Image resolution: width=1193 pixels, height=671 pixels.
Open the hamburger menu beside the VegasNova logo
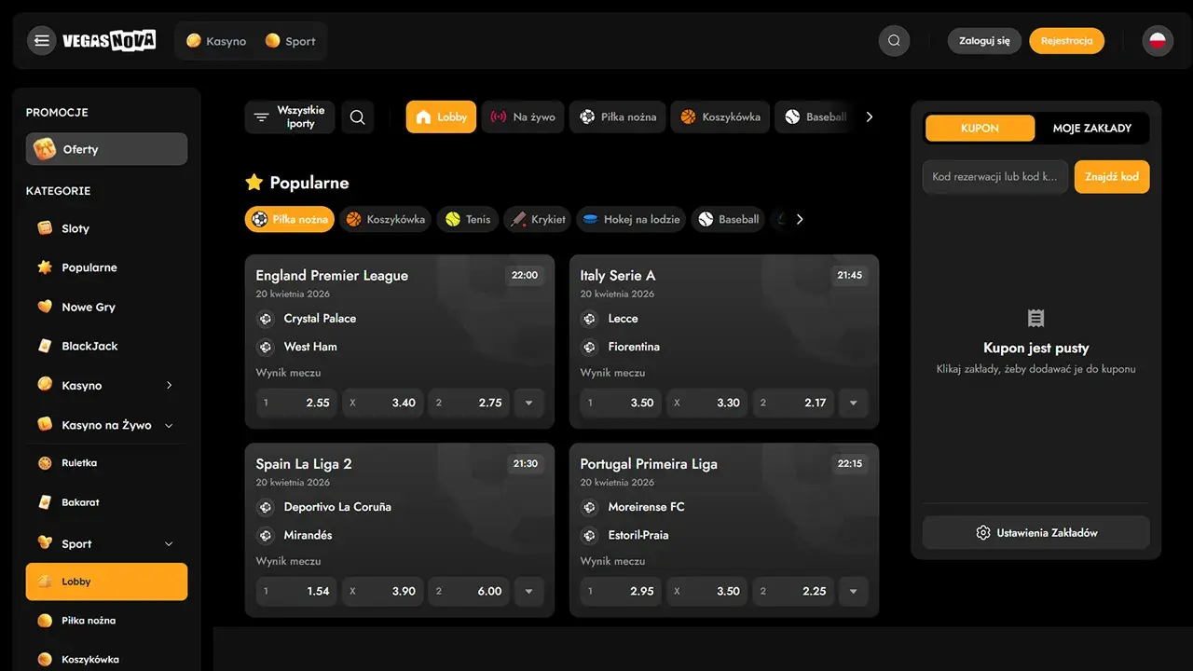click(41, 41)
